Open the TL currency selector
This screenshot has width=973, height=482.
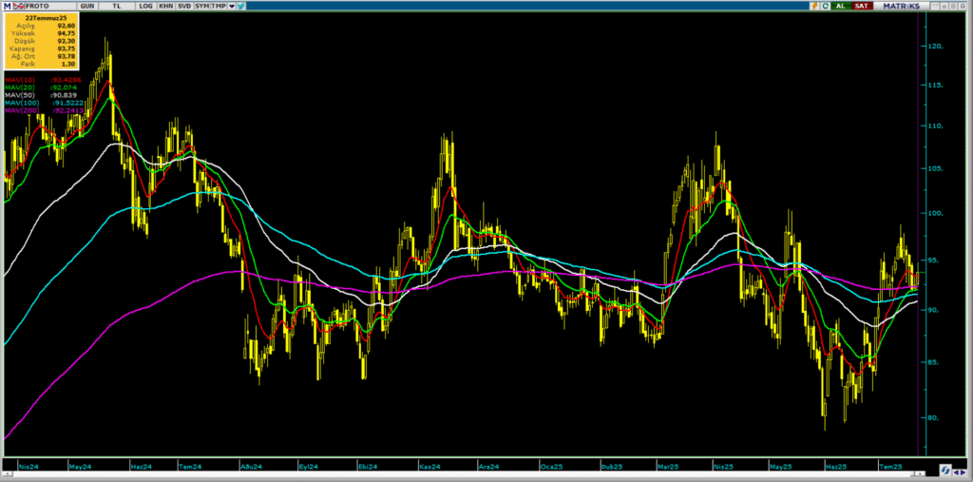pyautogui.click(x=117, y=6)
